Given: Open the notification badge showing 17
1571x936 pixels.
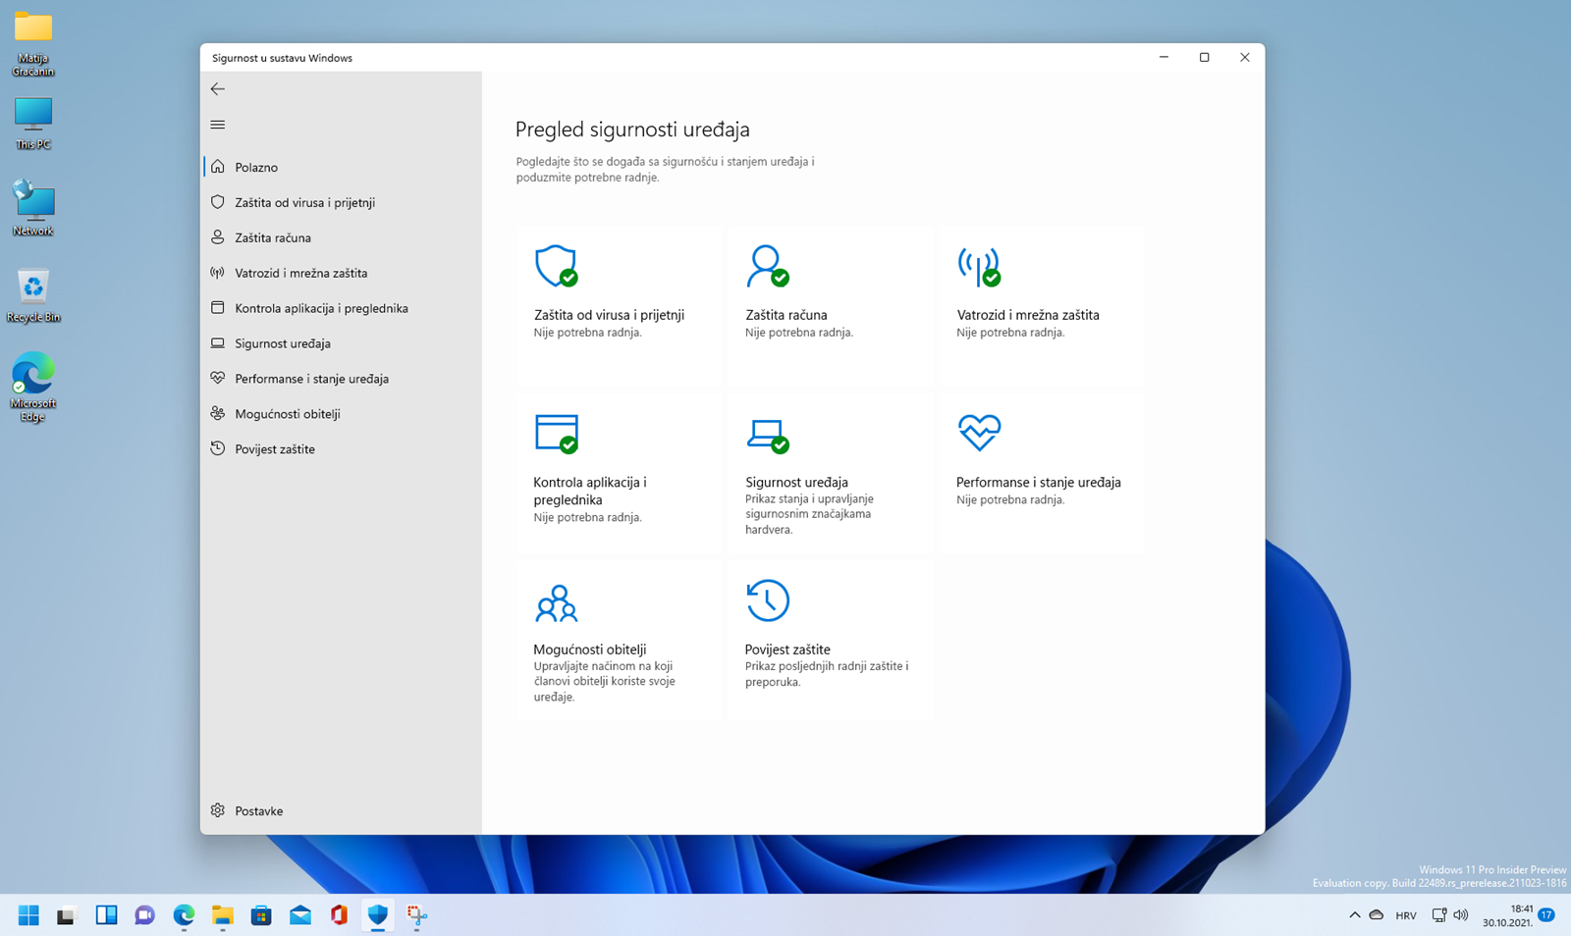Looking at the screenshot, I should pyautogui.click(x=1546, y=915).
